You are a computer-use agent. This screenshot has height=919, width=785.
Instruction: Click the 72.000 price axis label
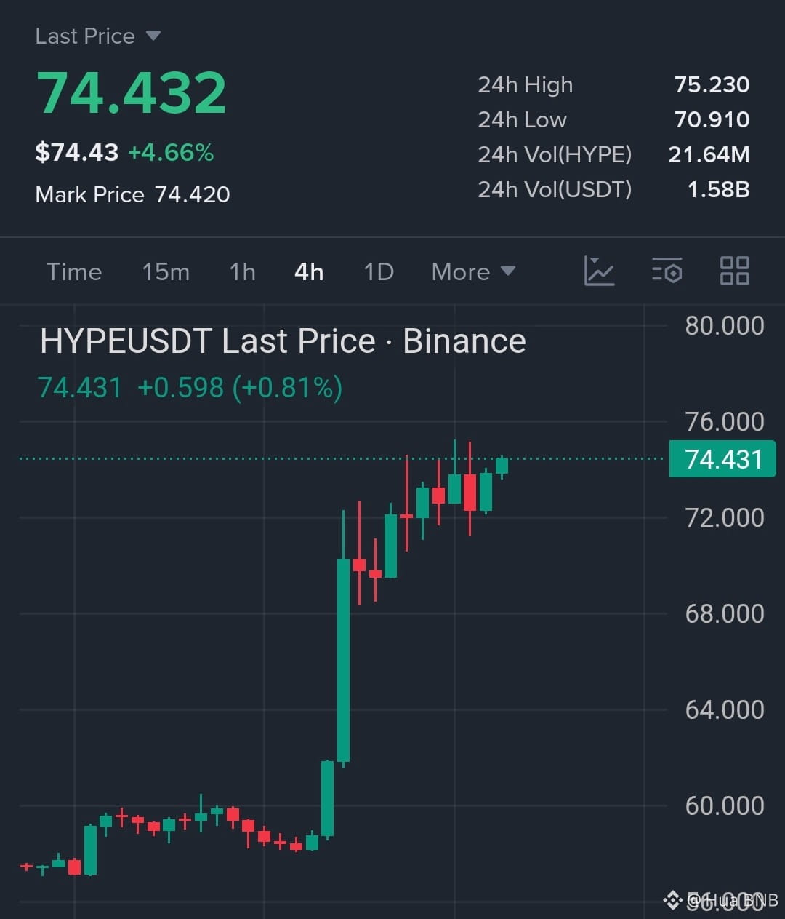[725, 517]
